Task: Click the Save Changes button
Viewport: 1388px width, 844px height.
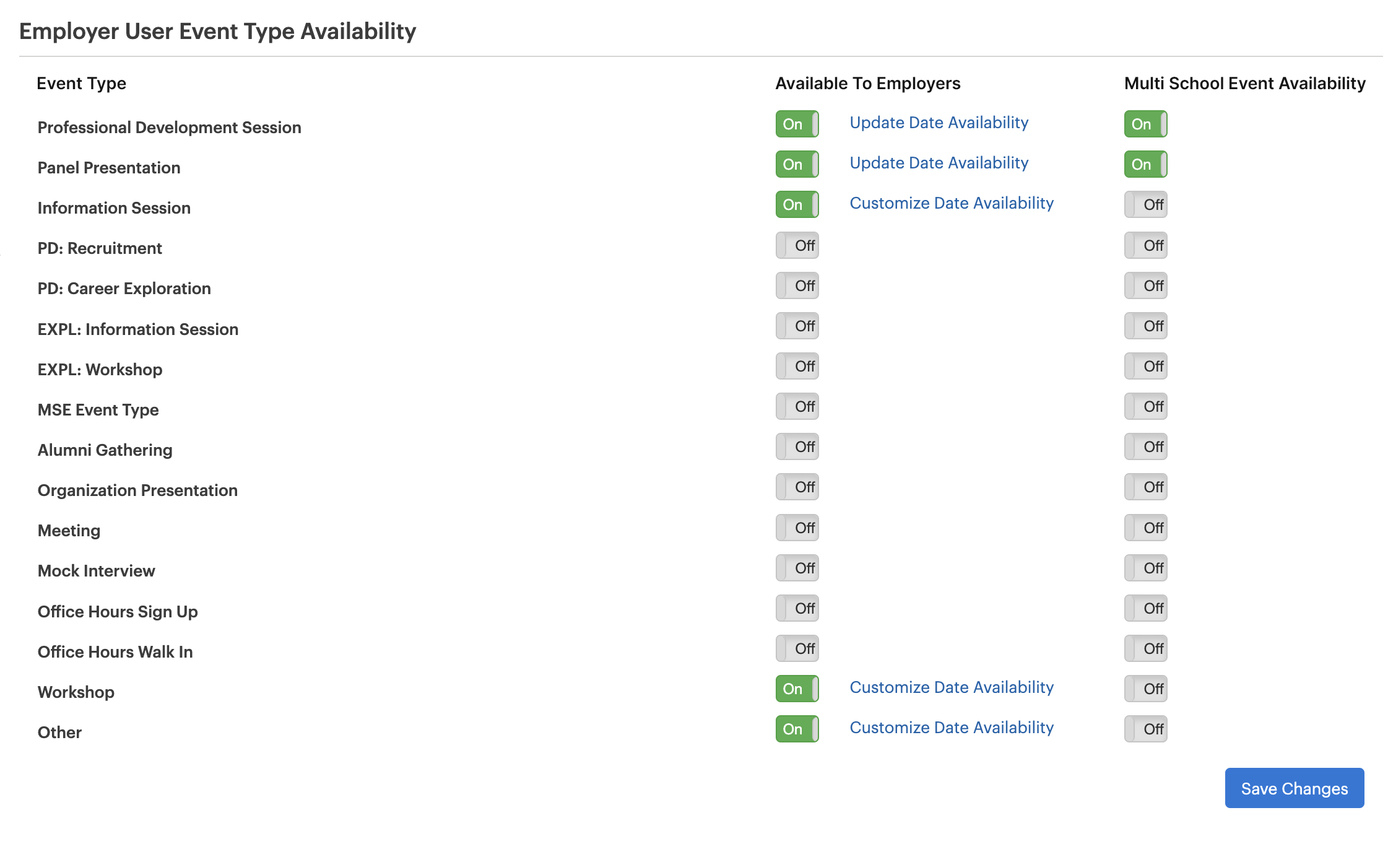Action: point(1294,788)
